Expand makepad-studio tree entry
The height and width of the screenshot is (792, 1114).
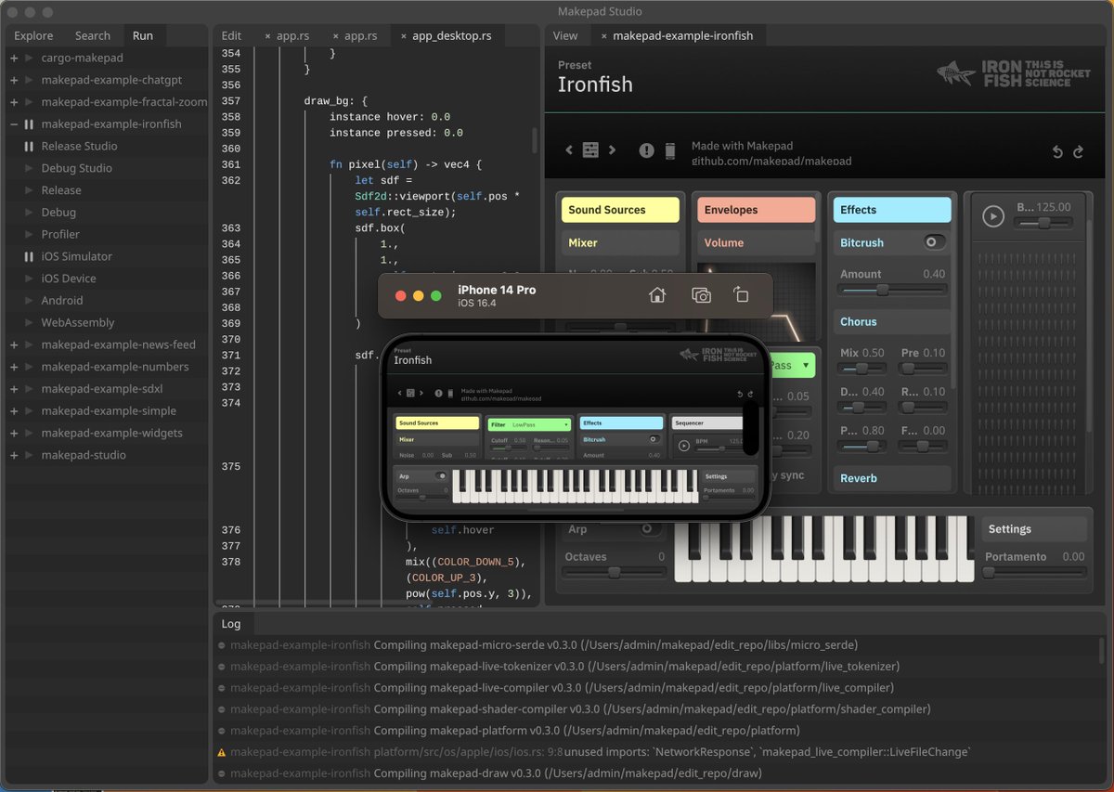14,455
